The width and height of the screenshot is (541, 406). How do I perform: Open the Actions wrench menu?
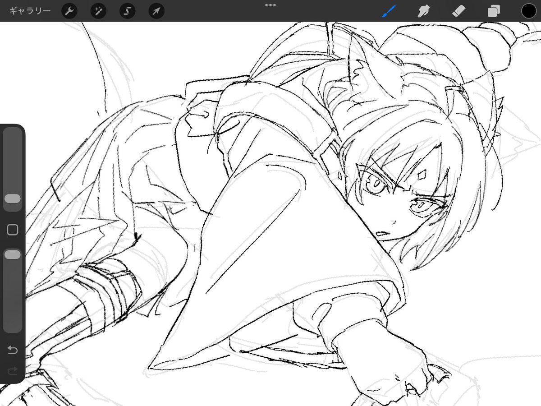click(x=69, y=11)
